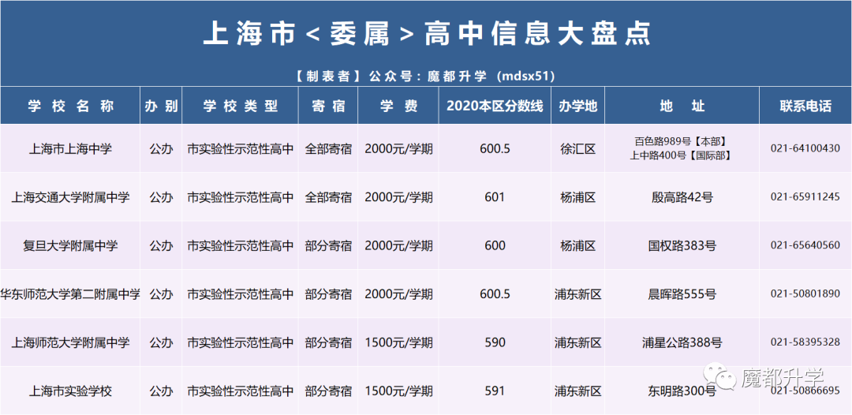Click 徐汇区 in the 办学地 column
This screenshot has width=852, height=415.
(x=578, y=148)
